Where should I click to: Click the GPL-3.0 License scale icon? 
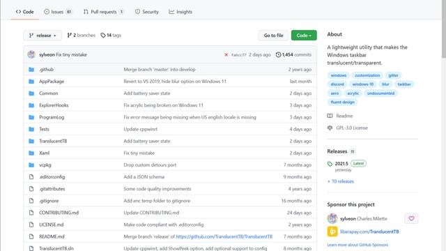(330, 128)
